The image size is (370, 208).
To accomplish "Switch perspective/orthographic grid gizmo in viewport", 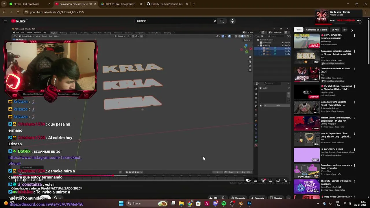I will click(250, 70).
